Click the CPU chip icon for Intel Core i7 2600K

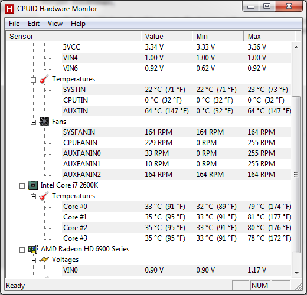(x=33, y=185)
